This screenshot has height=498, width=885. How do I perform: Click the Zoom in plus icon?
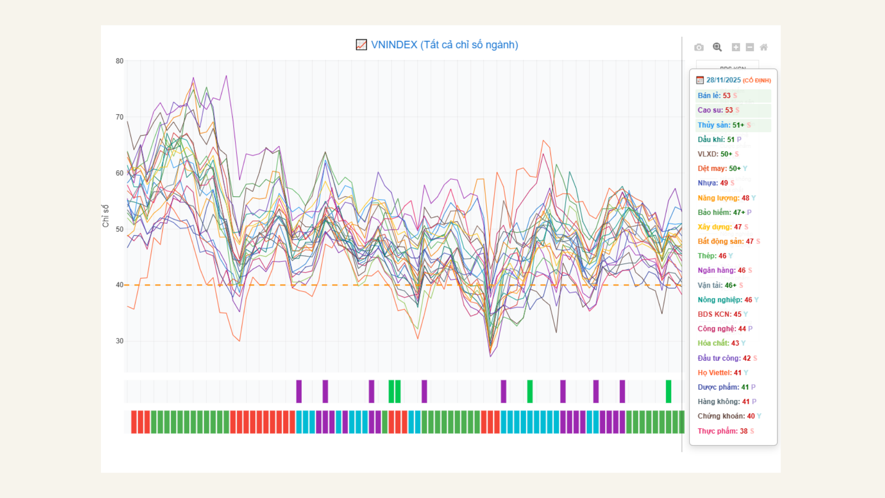tap(736, 47)
